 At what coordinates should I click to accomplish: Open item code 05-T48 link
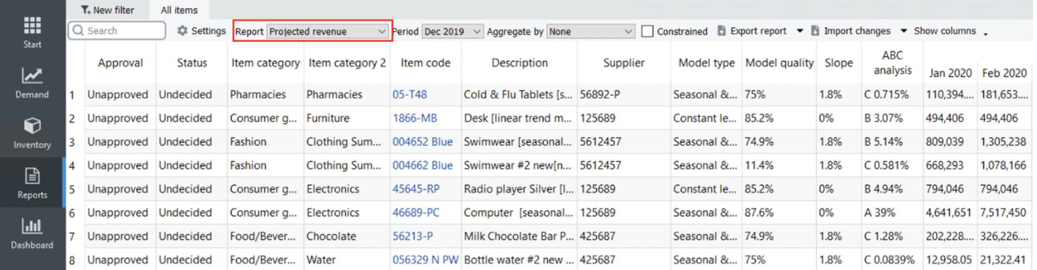pos(409,95)
